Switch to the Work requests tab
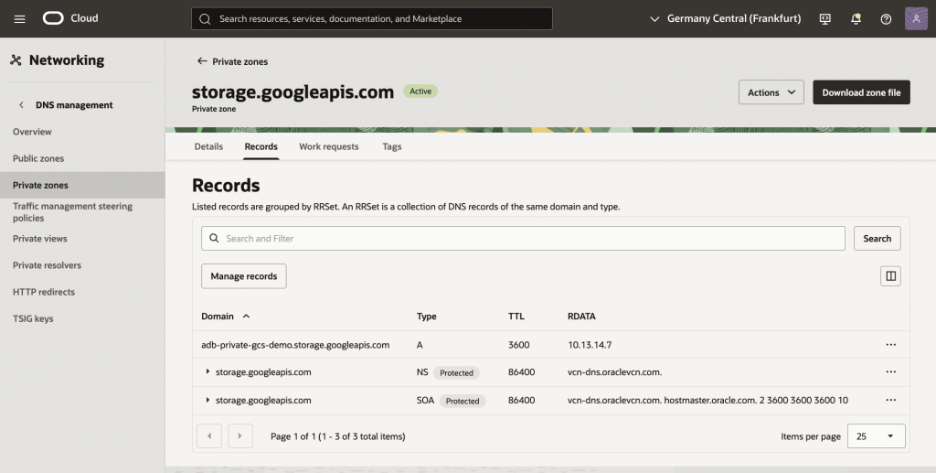Screen dimensions: 936x473 pos(328,146)
